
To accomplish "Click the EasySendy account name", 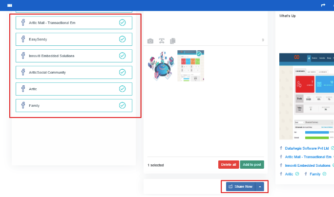I will pos(38,39).
